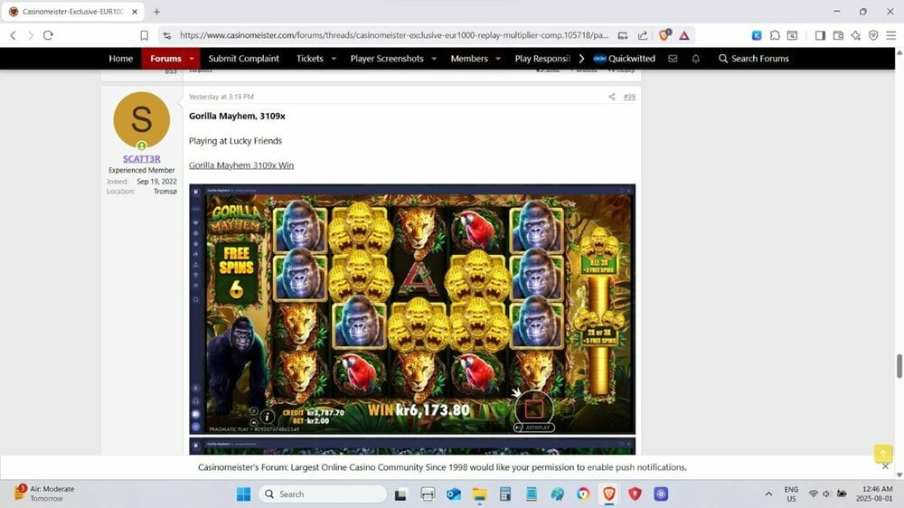Bookmark this page with the bookmark icon
The height and width of the screenshot is (508, 904).
click(x=144, y=35)
